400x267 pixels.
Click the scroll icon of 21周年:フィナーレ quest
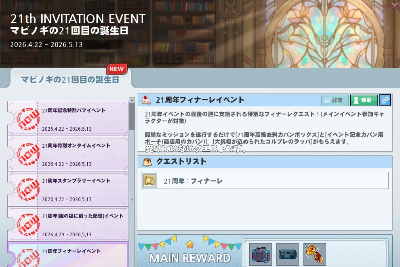click(149, 180)
